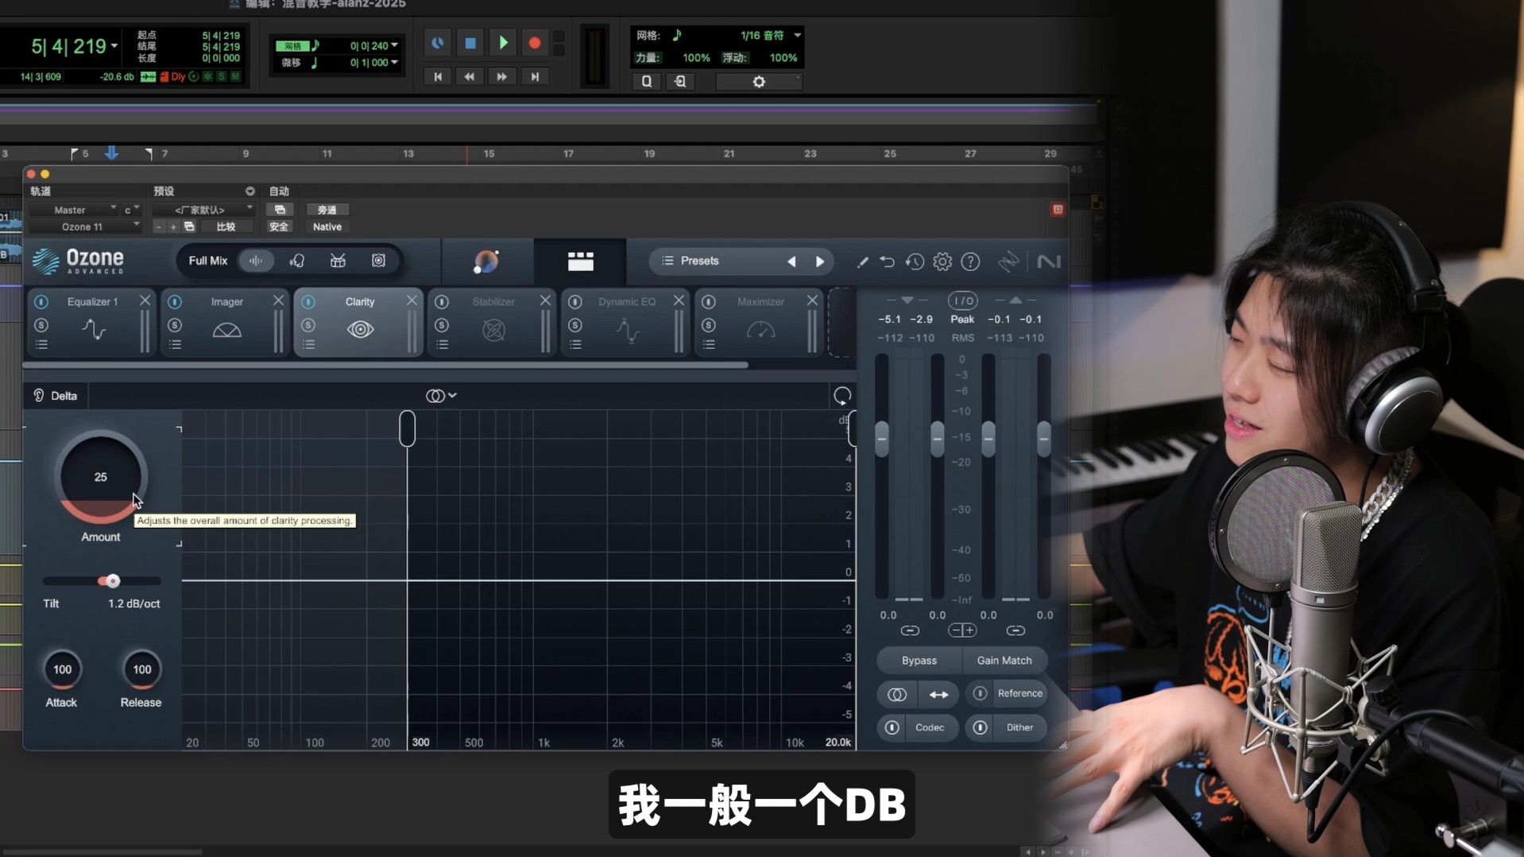This screenshot has height=857, width=1524.
Task: Enable the Dynamic EQ module power button
Action: (x=575, y=302)
